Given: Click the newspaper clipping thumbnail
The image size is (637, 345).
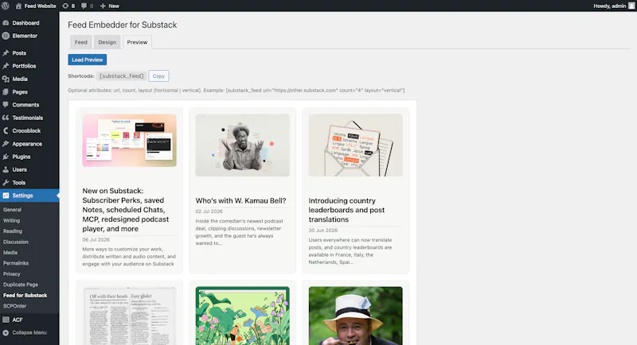Looking at the screenshot, I should (129, 316).
